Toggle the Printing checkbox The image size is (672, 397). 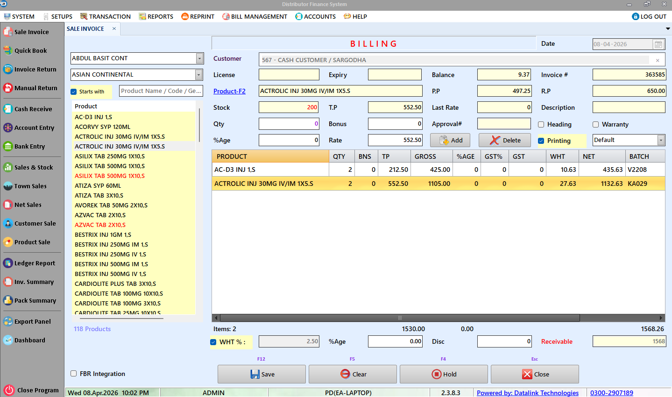click(541, 141)
